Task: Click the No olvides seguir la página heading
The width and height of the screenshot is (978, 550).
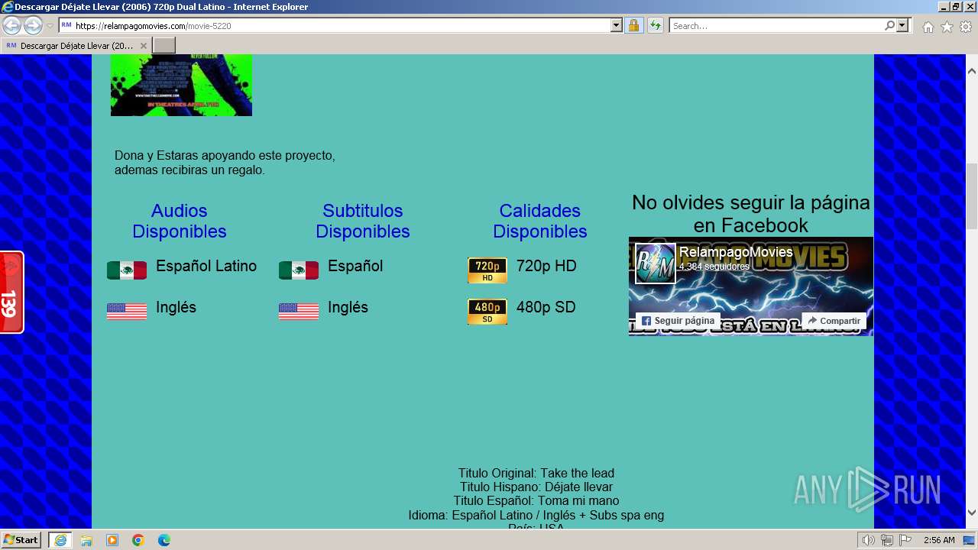Action: click(x=751, y=214)
